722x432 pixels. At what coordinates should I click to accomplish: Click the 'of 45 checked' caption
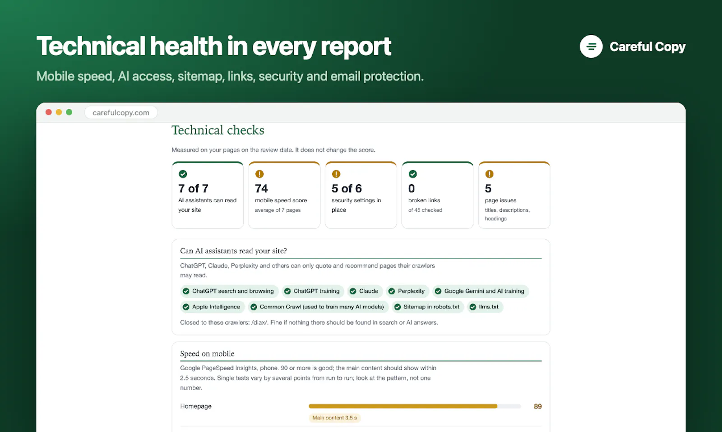[425, 210]
